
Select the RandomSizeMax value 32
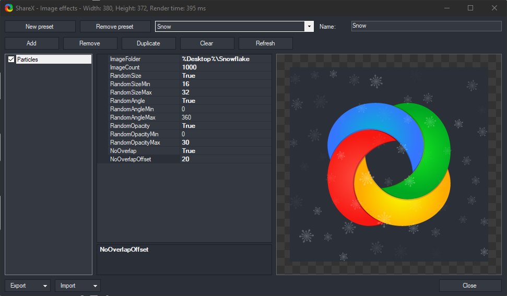226,92
